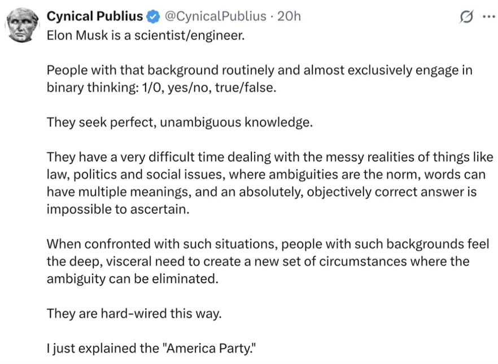Open the 20h timestamp link
The width and height of the screenshot is (498, 364).
click(289, 16)
